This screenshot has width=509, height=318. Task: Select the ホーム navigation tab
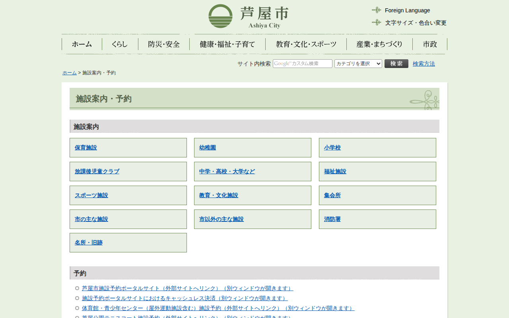tap(82, 44)
